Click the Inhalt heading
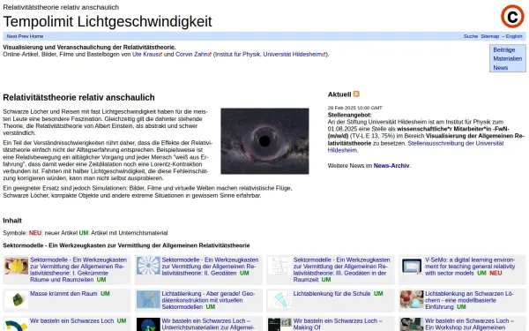 [12, 221]
